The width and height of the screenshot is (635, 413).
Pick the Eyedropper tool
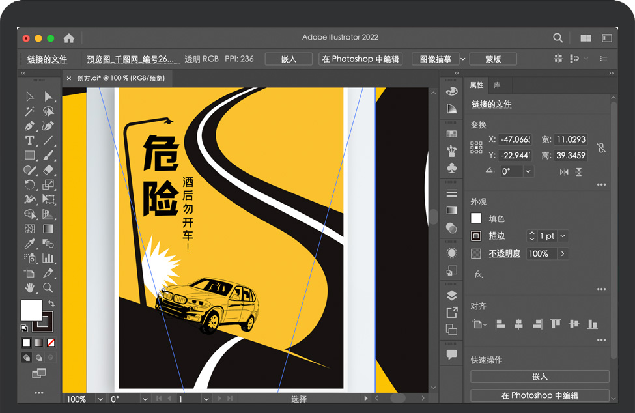[29, 243]
